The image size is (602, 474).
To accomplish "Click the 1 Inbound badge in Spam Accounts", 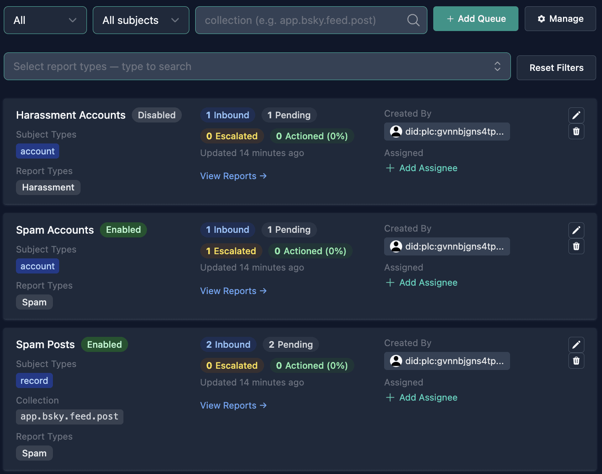I will (x=228, y=230).
